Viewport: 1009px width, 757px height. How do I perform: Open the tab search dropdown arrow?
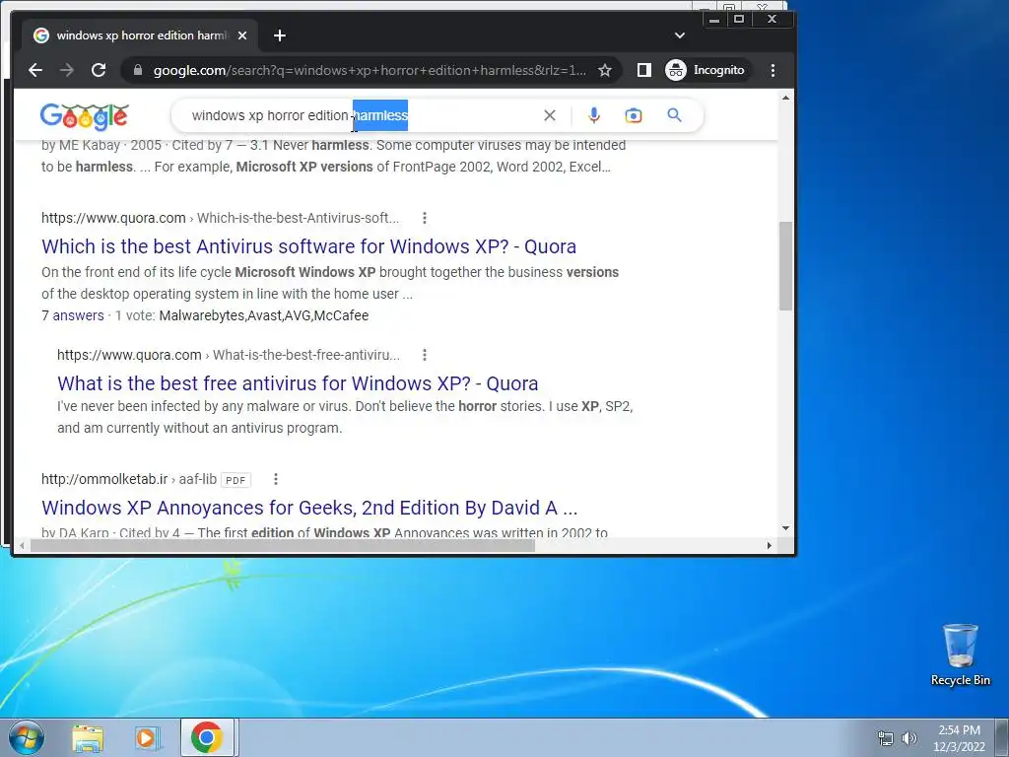[680, 35]
